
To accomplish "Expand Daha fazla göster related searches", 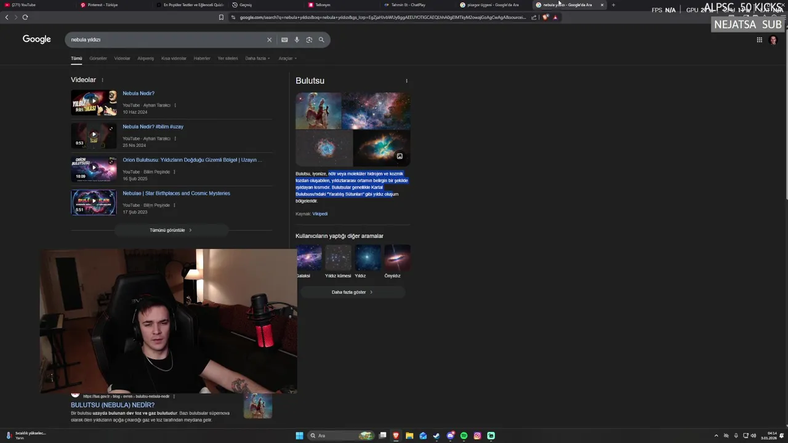I will (x=352, y=292).
